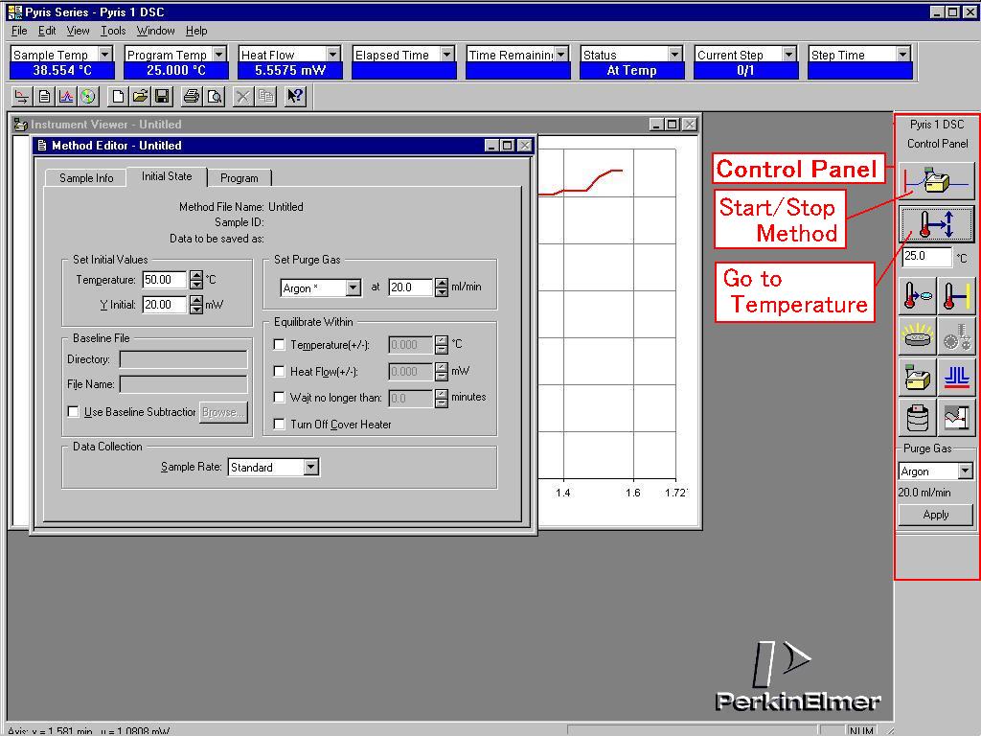Screen dimensions: 981x736
Task: Enable Use Baseline Subtraction checkbox
Action: (x=73, y=412)
